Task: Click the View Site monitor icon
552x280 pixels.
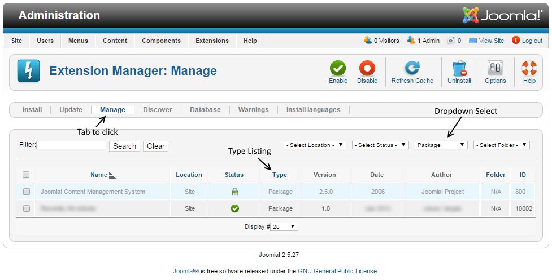Action: (x=473, y=41)
